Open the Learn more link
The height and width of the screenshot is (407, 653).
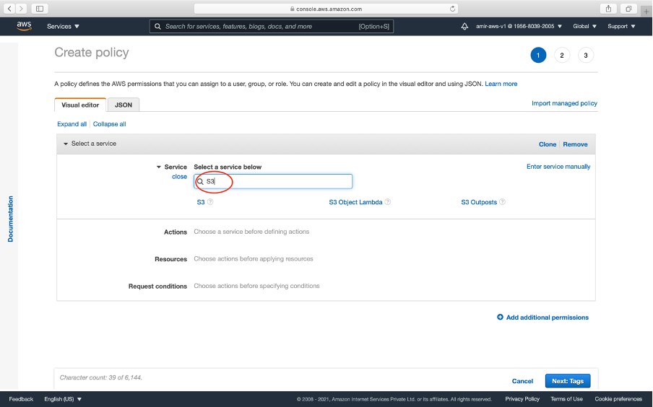[501, 84]
